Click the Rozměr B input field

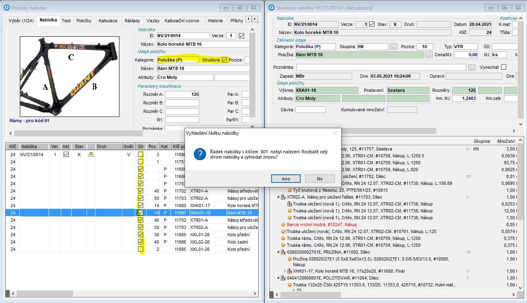point(182,103)
